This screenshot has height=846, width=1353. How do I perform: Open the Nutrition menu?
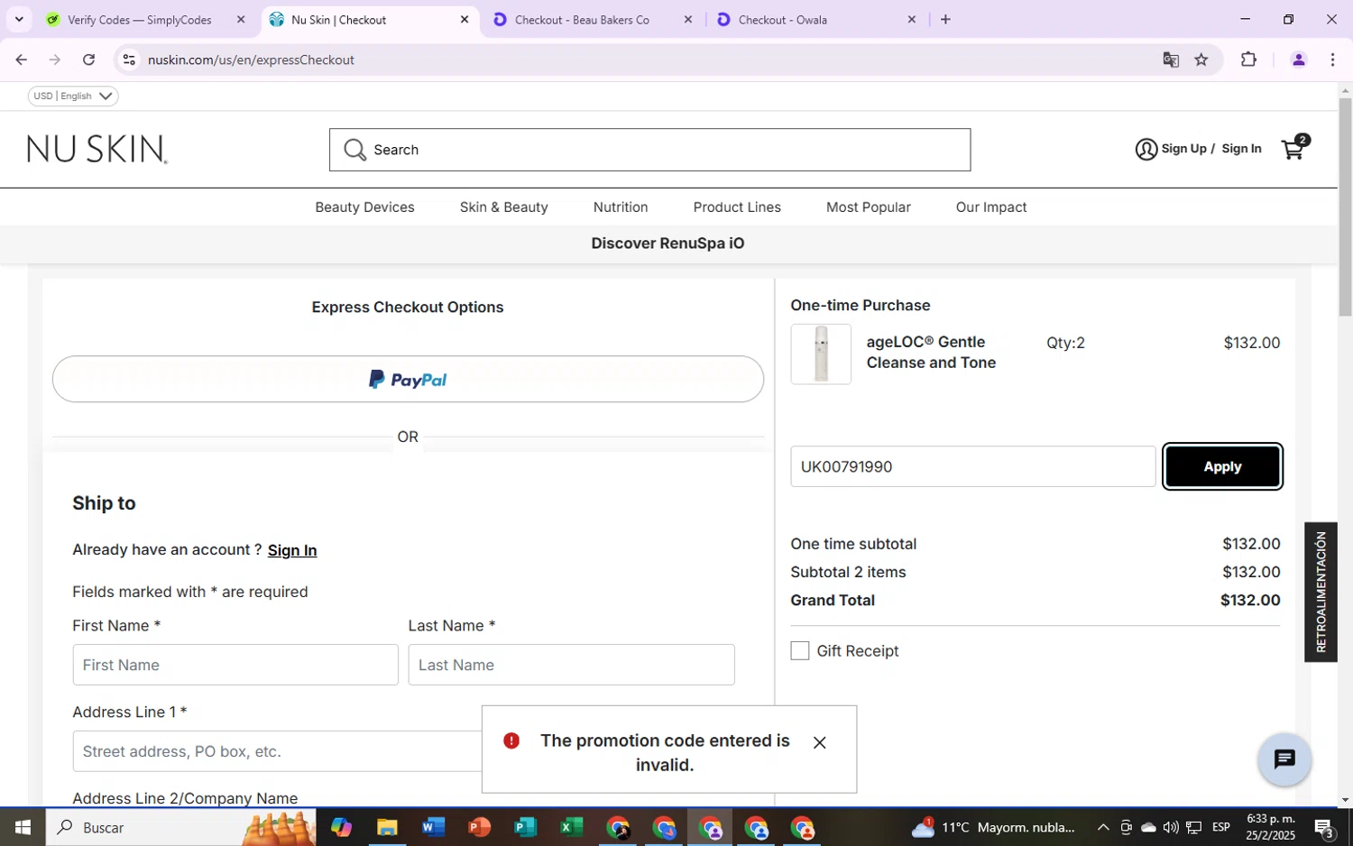point(621,207)
